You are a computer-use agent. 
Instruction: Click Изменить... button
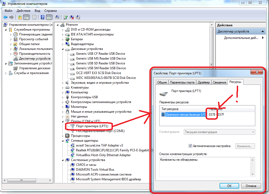tap(245, 146)
